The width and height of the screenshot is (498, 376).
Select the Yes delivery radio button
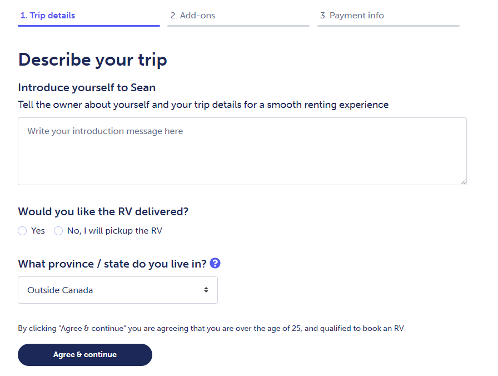(22, 231)
